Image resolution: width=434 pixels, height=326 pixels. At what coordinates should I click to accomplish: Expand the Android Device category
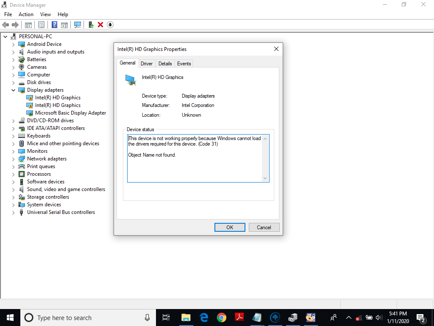[x=13, y=44]
